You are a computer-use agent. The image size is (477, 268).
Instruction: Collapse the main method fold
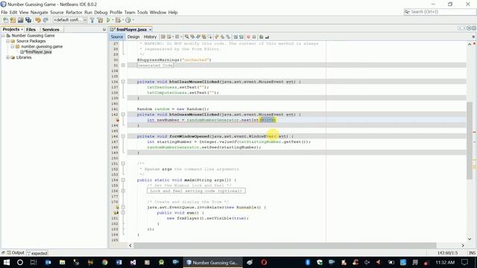(x=123, y=180)
